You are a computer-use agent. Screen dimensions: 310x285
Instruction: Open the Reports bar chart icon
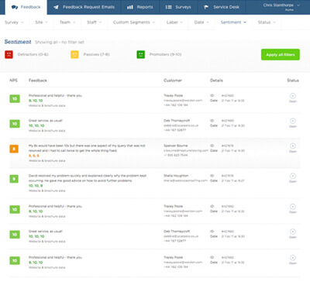click(x=130, y=7)
